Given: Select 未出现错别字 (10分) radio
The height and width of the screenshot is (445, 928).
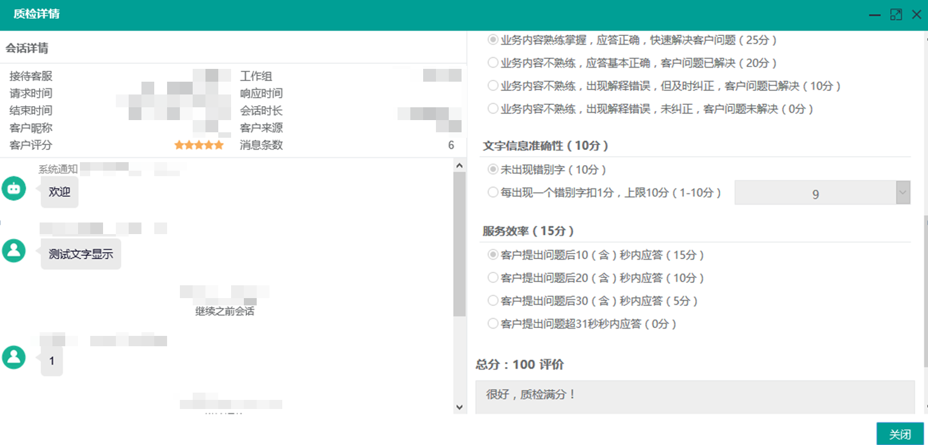Looking at the screenshot, I should [x=493, y=169].
